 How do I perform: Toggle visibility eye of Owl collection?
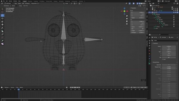pos(176,9)
